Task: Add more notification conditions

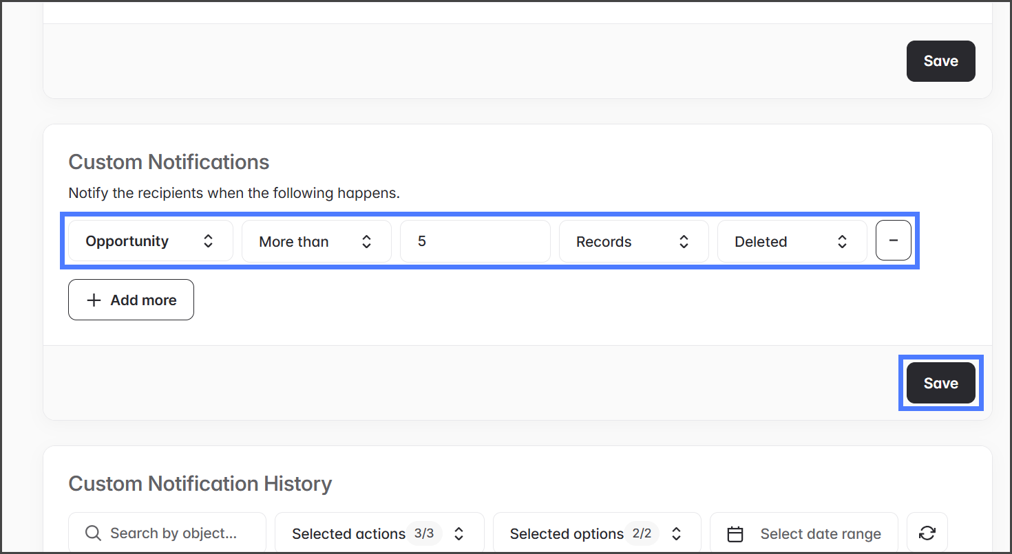Action: 131,300
